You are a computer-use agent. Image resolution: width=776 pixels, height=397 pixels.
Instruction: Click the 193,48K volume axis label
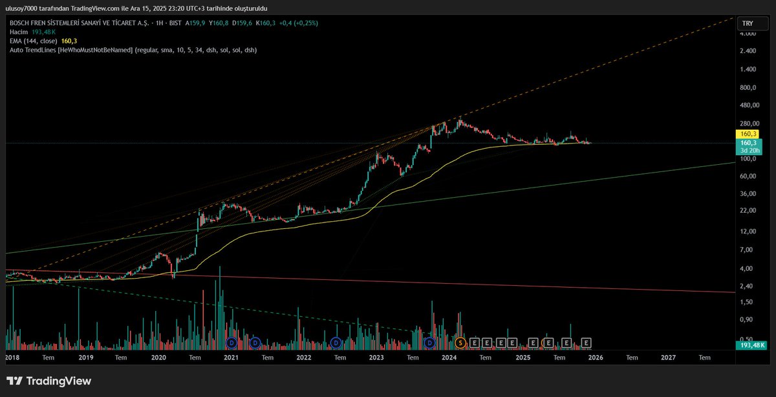[x=752, y=345]
